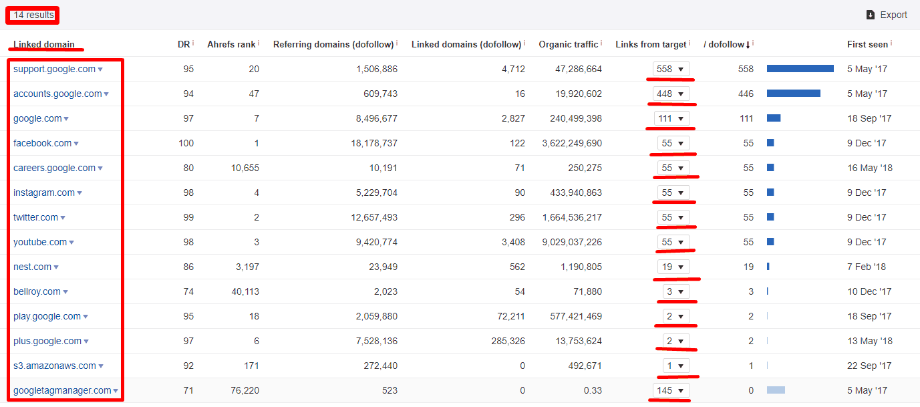Click the download icon beside Export
920x407 pixels.
click(x=870, y=15)
